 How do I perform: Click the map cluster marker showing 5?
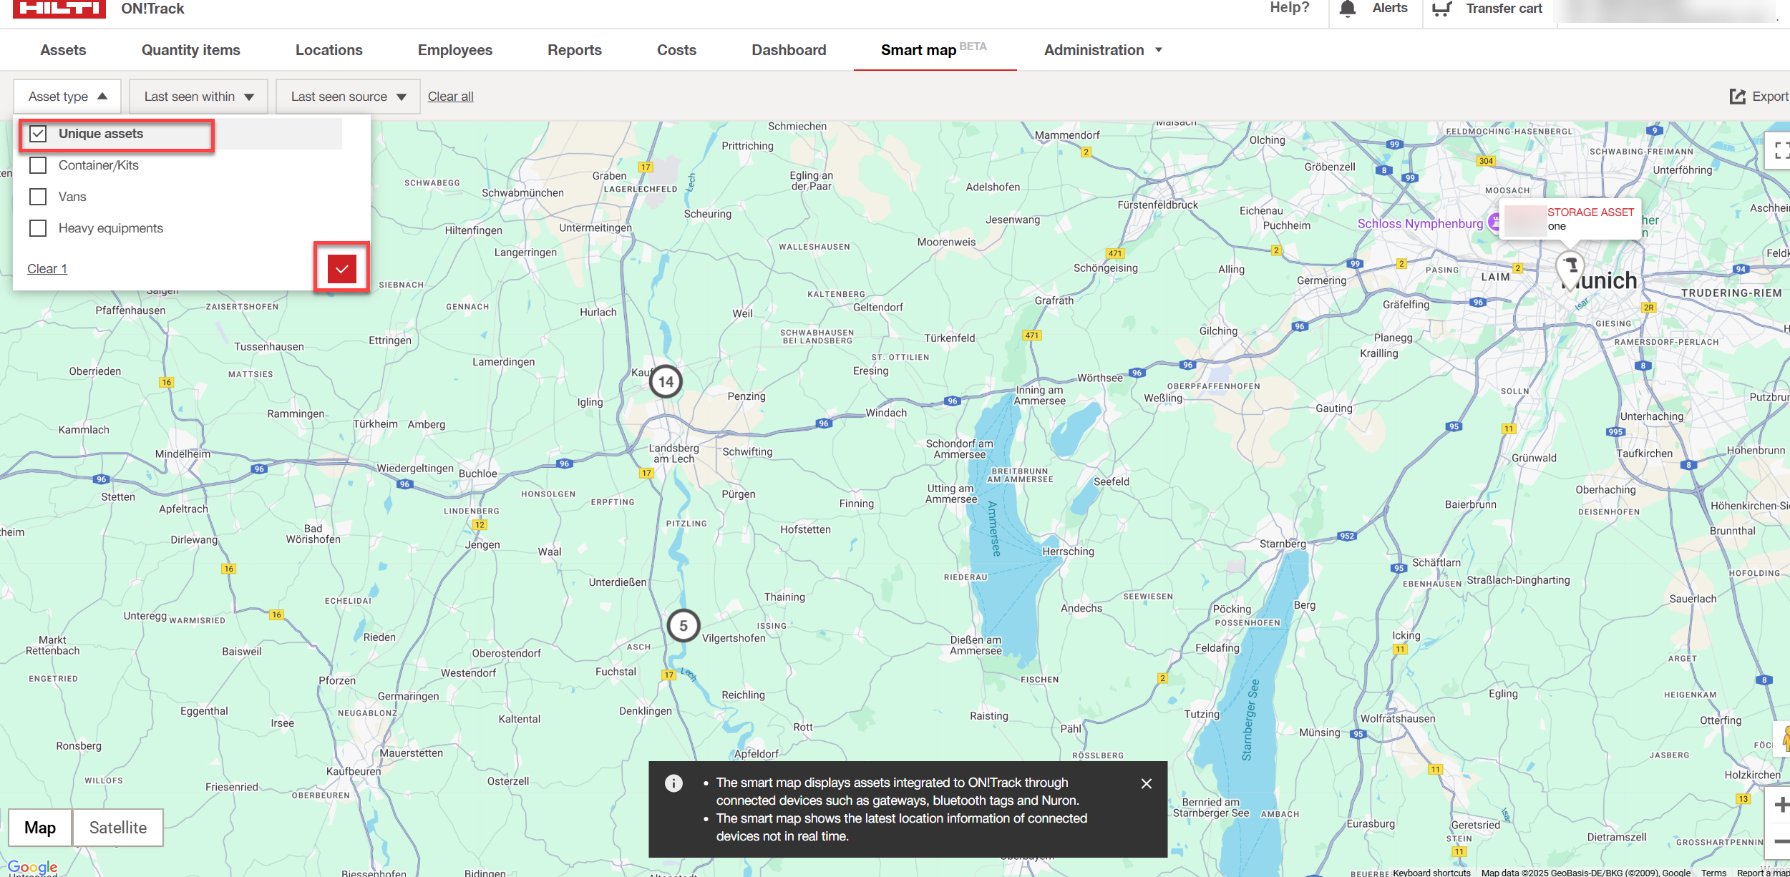tap(684, 626)
